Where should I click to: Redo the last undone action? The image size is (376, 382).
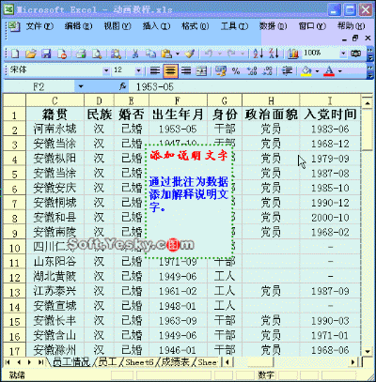[231, 53]
